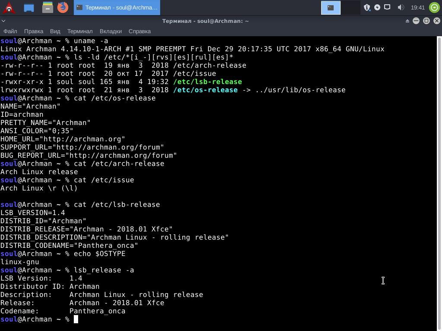Launch Firefox from the panel
The image size is (442, 331).
(63, 7)
